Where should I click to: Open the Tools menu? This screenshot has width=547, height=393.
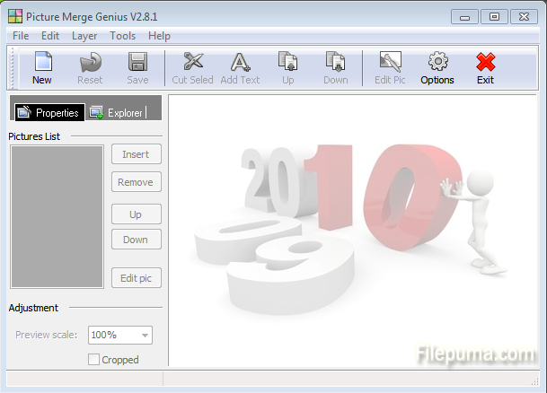click(x=123, y=36)
